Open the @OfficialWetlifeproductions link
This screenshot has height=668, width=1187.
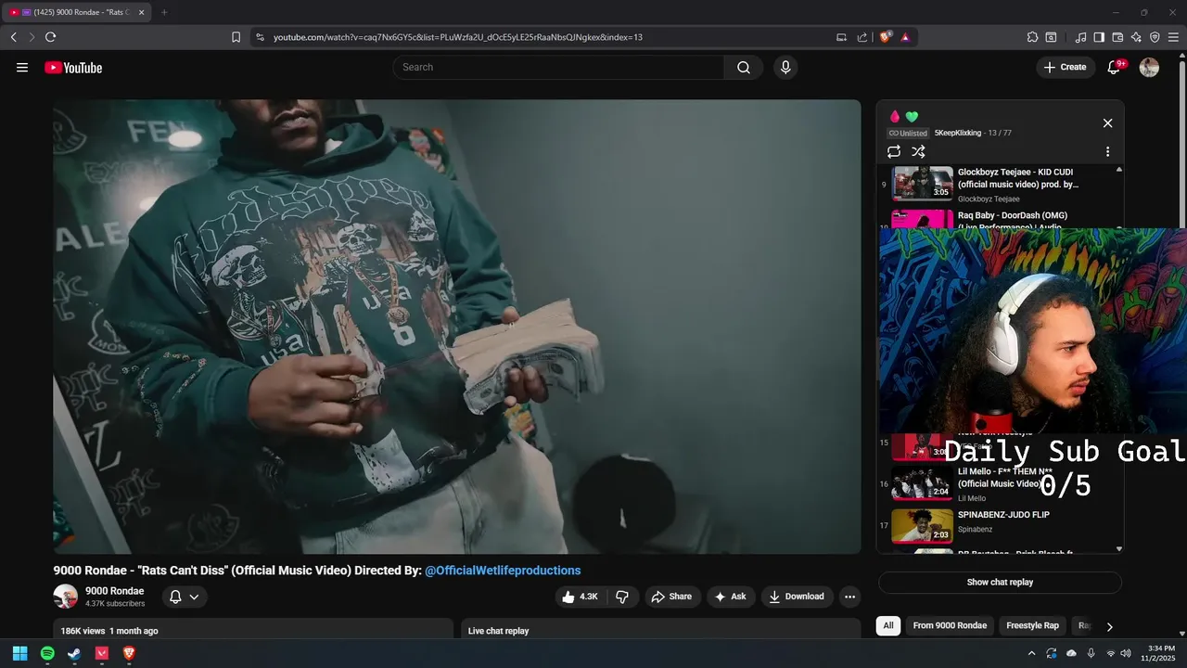tap(503, 571)
